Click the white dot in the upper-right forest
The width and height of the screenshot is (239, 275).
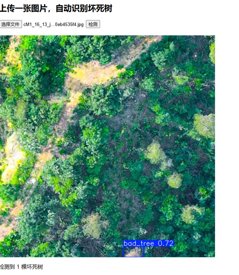click(196, 56)
